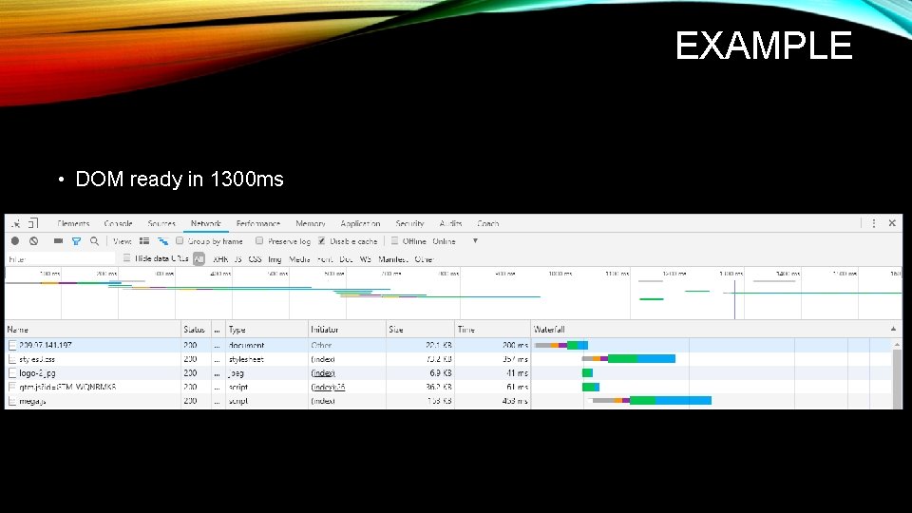The height and width of the screenshot is (513, 912).
Task: Filter requests by Img type
Action: pyautogui.click(x=275, y=259)
